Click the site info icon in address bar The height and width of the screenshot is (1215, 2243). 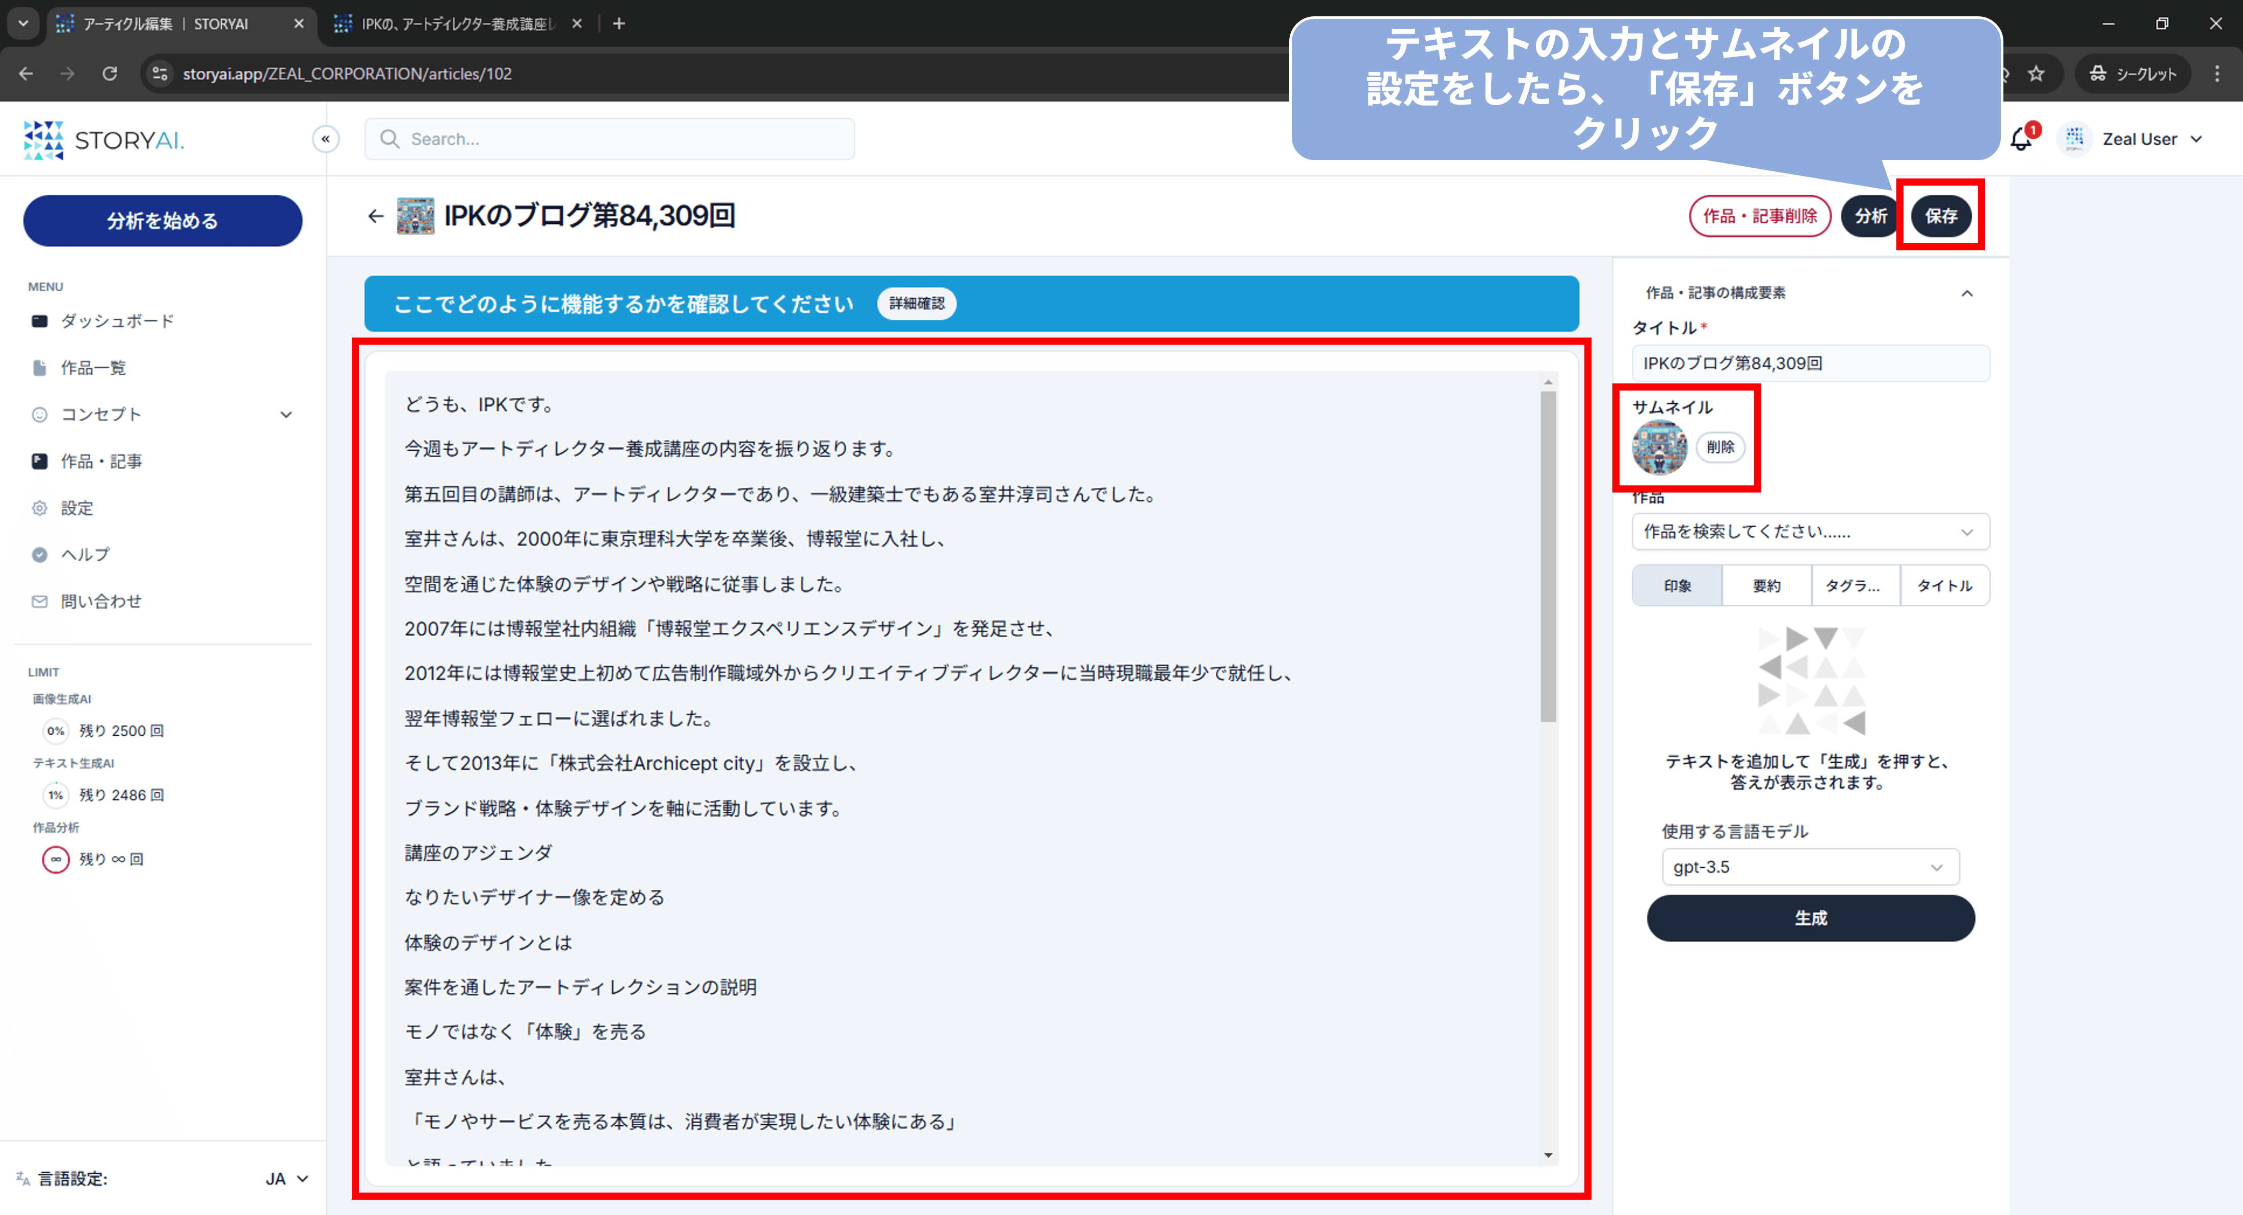point(160,74)
